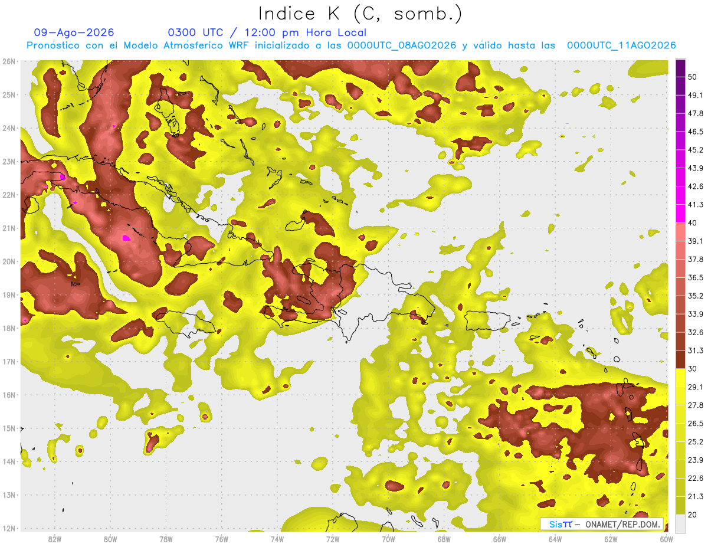
Task: Click the 68W longitude label
Action: coord(444,539)
